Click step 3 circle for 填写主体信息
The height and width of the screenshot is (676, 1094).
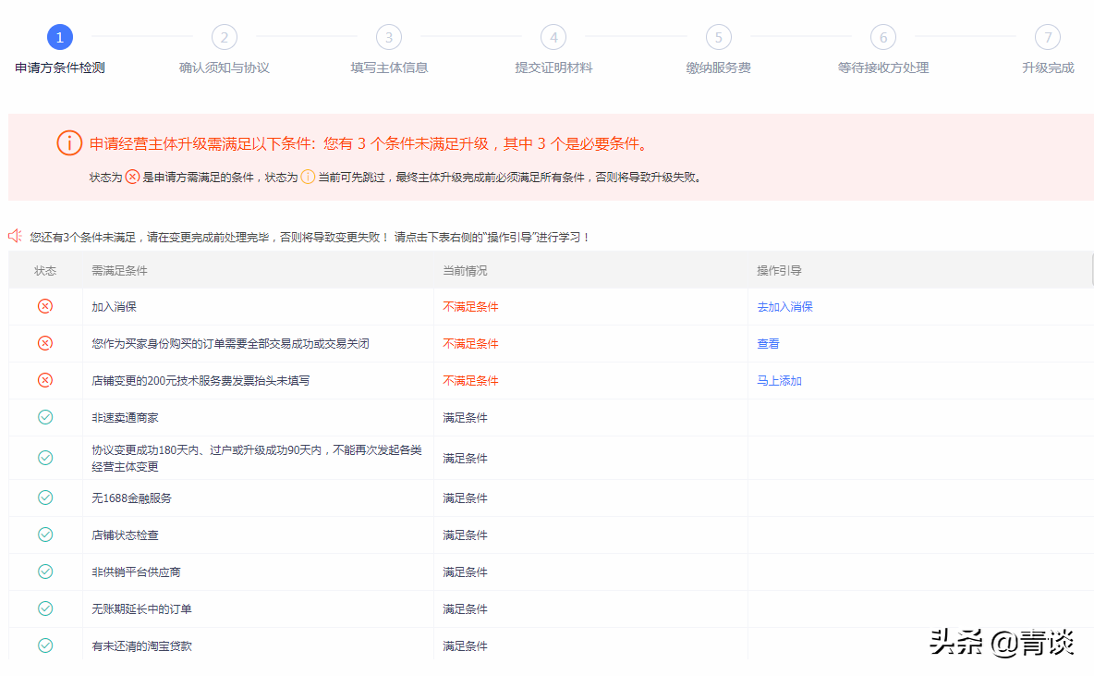[389, 37]
